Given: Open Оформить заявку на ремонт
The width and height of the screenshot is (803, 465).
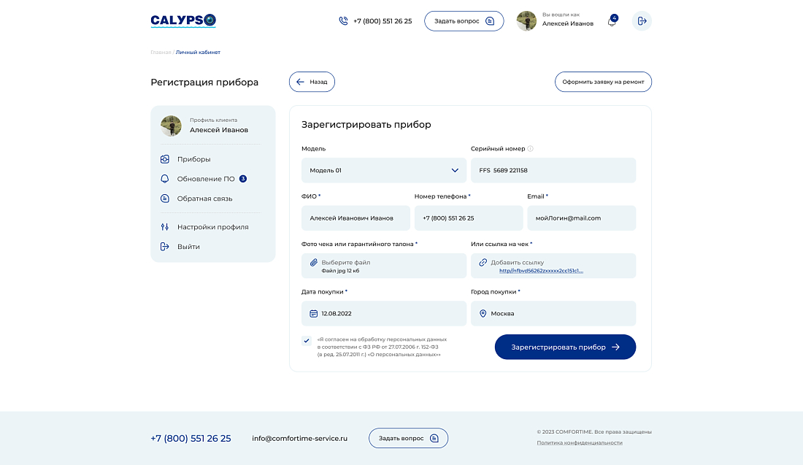Looking at the screenshot, I should 603,82.
